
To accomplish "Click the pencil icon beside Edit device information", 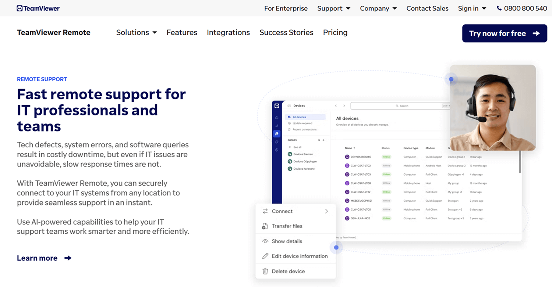I will [x=265, y=256].
